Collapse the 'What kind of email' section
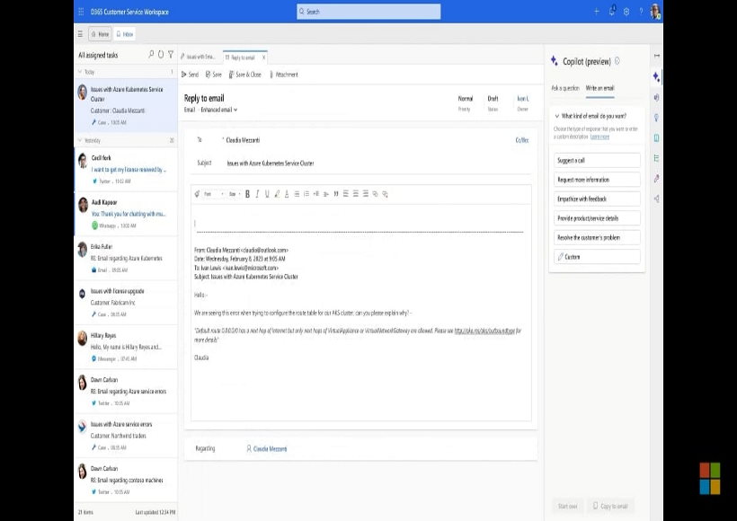The image size is (737, 521). pyautogui.click(x=556, y=116)
